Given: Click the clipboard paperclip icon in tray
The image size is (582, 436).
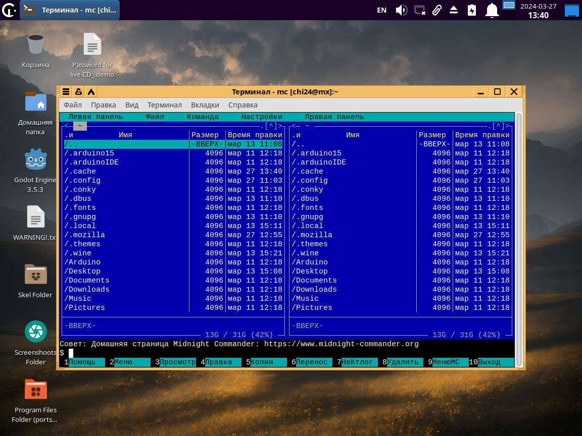Looking at the screenshot, I should click(x=437, y=10).
